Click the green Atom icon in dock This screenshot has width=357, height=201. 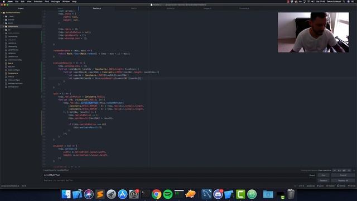coord(252,194)
